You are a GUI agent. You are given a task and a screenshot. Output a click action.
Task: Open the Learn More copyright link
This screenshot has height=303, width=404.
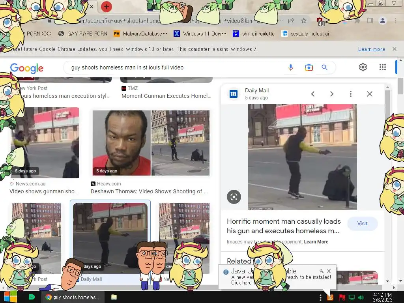(x=316, y=242)
